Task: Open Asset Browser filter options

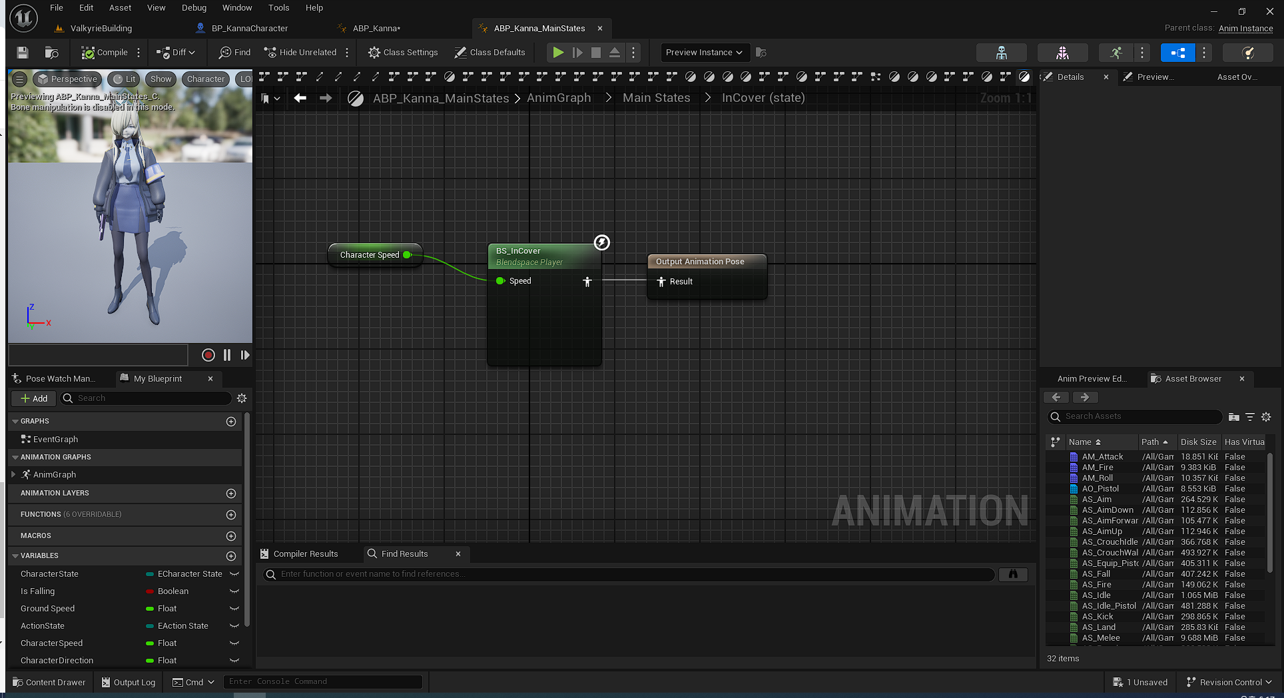Action: pyautogui.click(x=1250, y=417)
